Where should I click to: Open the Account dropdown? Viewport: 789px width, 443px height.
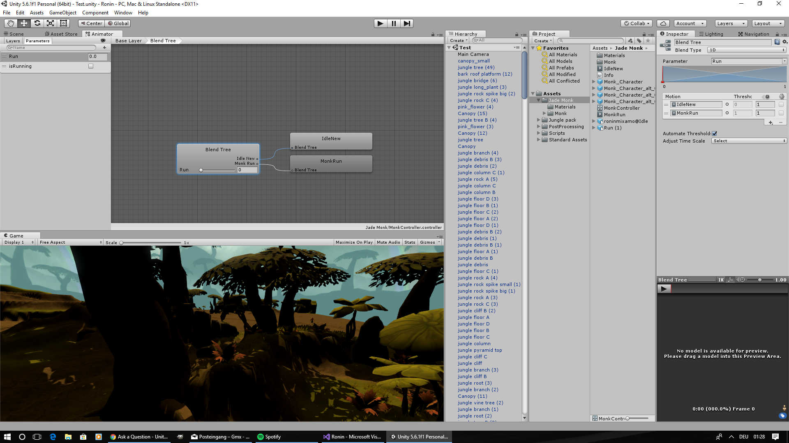690,23
